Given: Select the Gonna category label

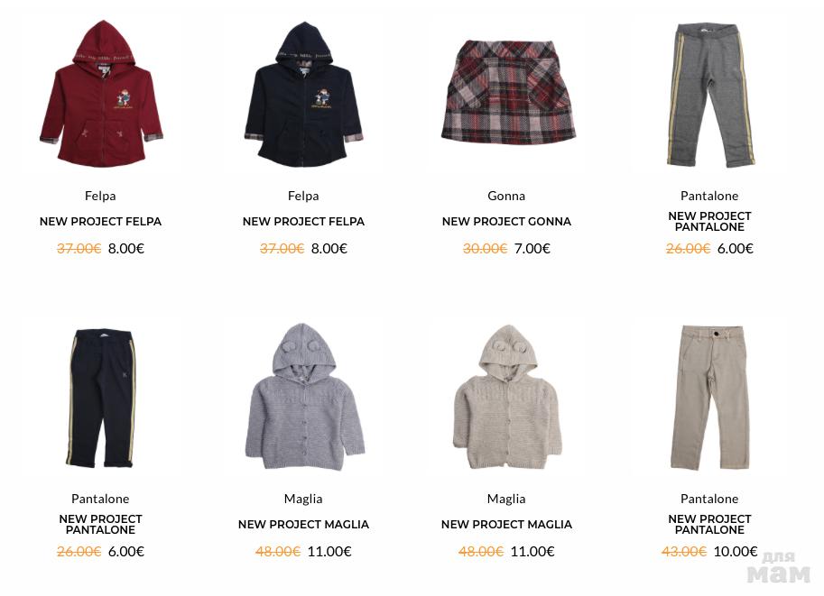Looking at the screenshot, I should [506, 196].
